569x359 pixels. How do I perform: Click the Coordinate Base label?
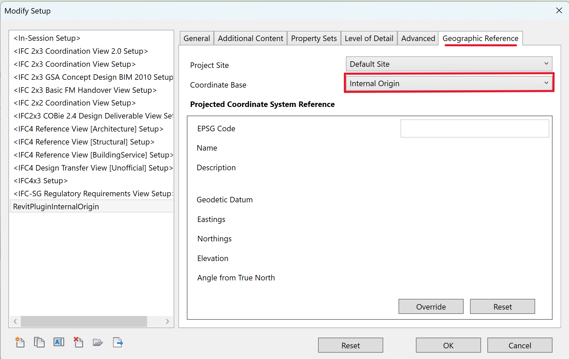[218, 85]
